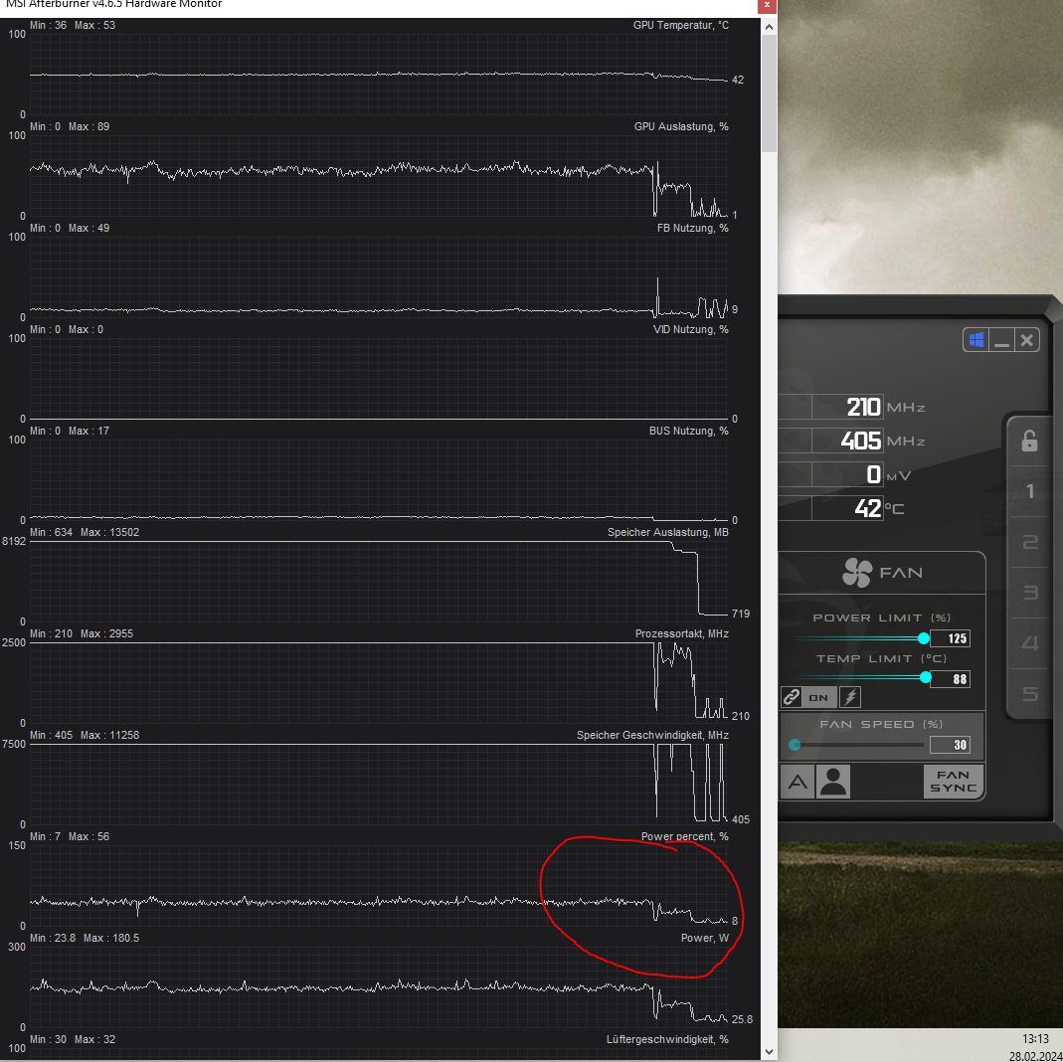Select profile slot 1
Image resolution: width=1063 pixels, height=1062 pixels.
pyautogui.click(x=1030, y=491)
